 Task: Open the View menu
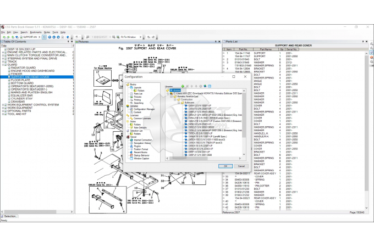point(15,32)
